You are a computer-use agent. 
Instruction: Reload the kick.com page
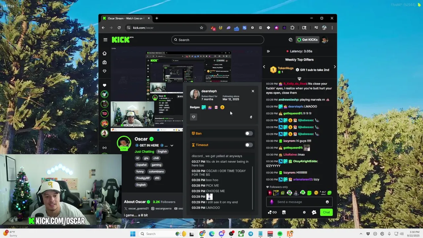coord(119,28)
